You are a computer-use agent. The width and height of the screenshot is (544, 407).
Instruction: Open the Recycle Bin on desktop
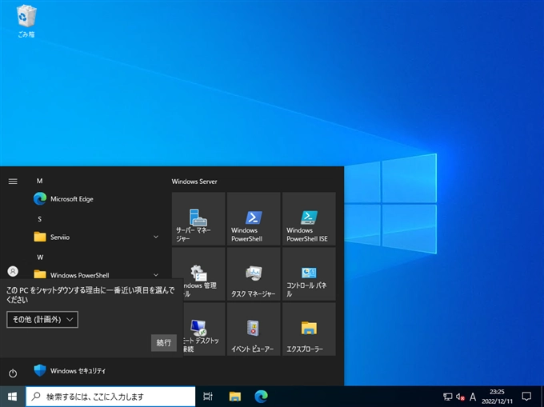coord(26,21)
